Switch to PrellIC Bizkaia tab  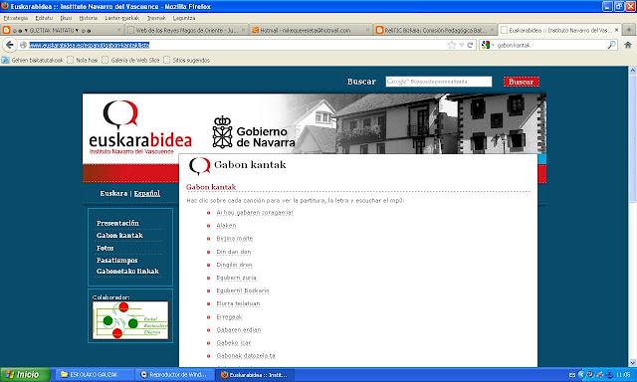click(x=435, y=30)
